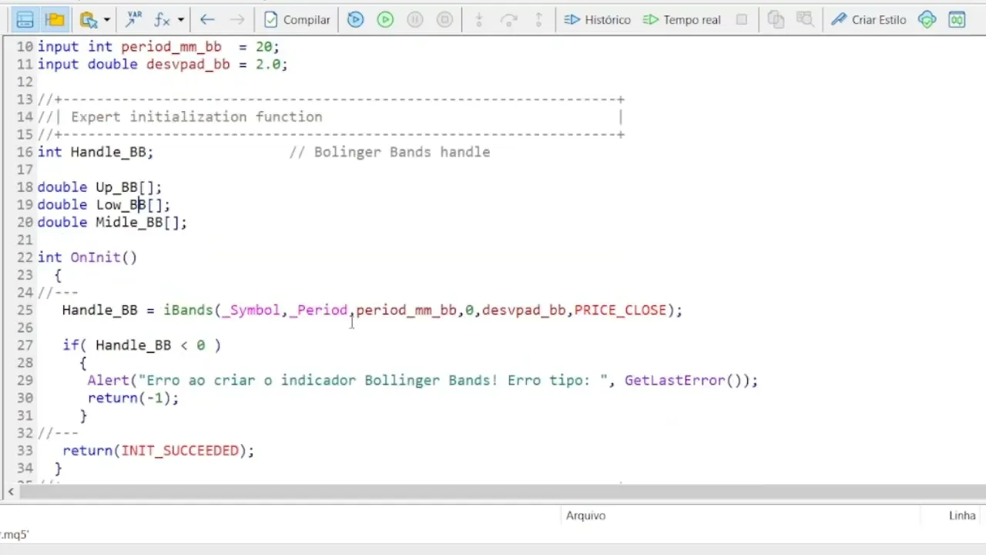
Task: Click on period_mm_bb in line 10
Action: (x=171, y=47)
